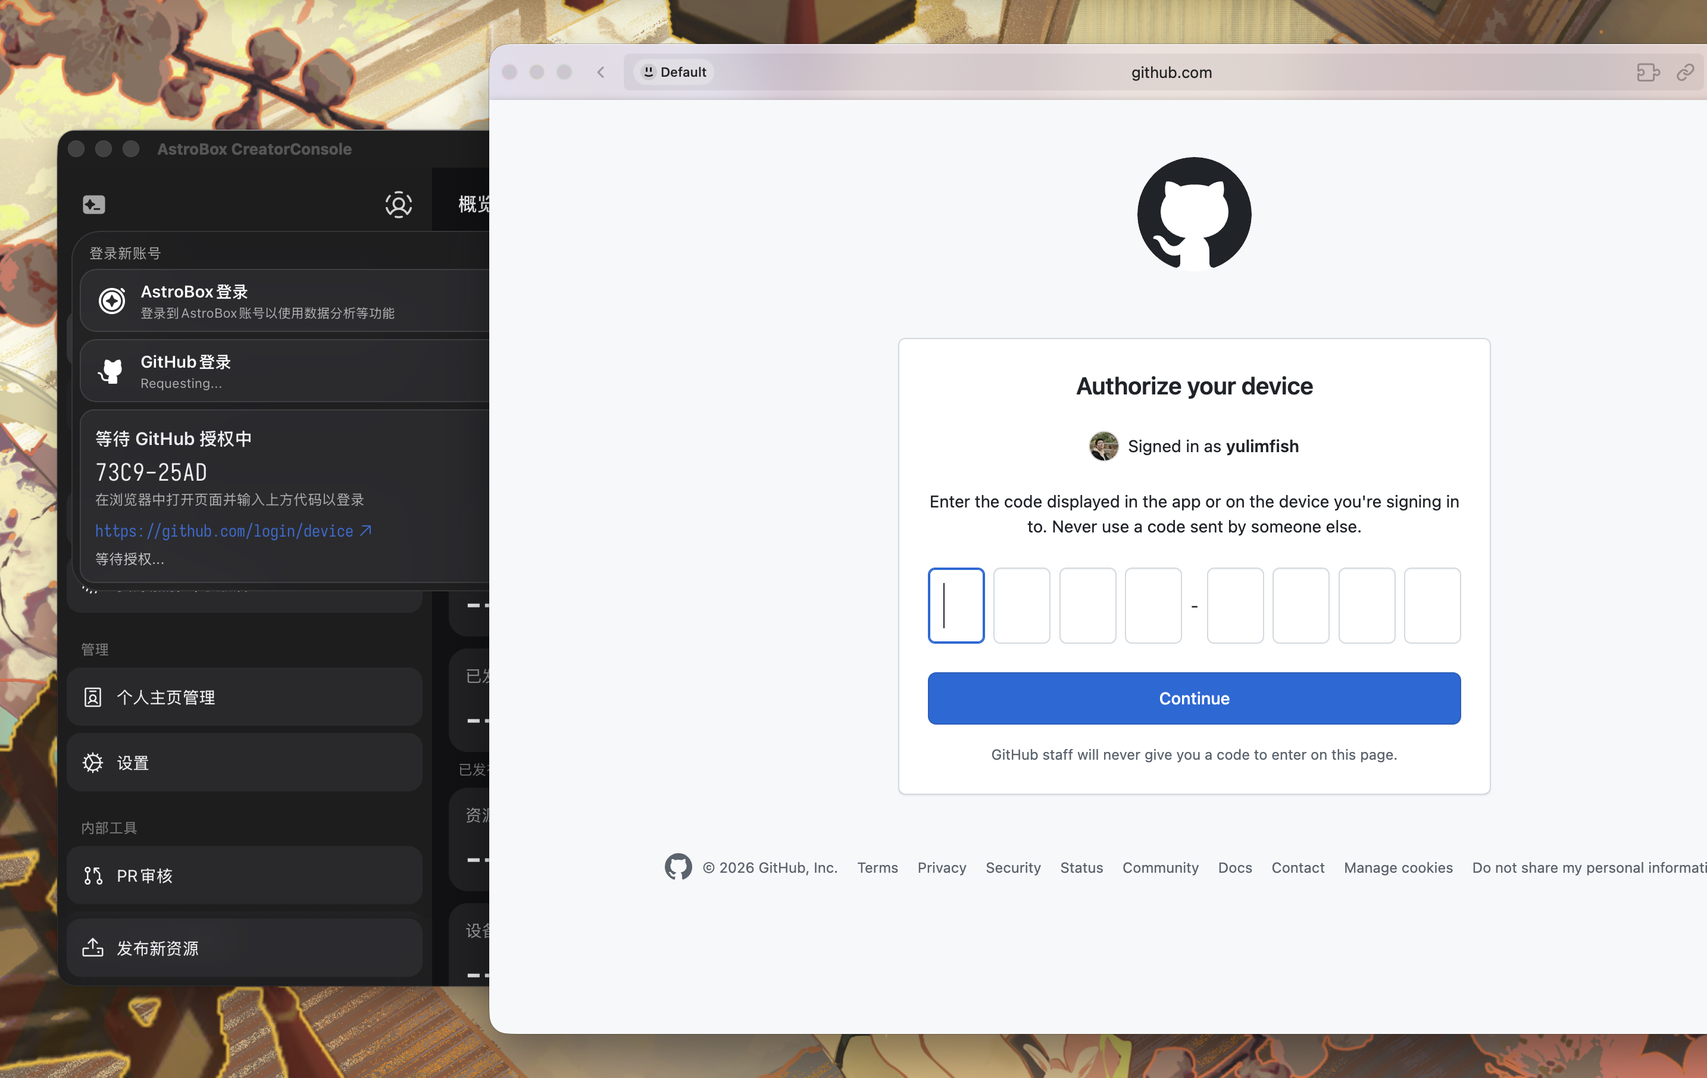Viewport: 1707px width, 1078px height.
Task: Open 个人主页管理 in the sidebar
Action: [x=245, y=697]
